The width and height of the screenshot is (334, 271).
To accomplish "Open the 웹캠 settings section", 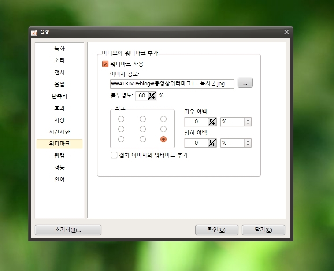I will click(59, 156).
